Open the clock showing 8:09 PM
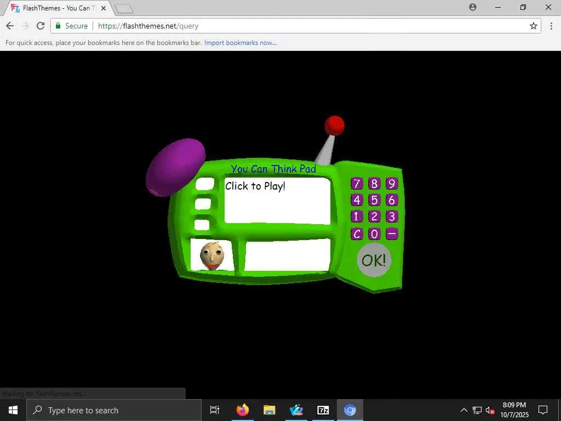Screen dimensions: 561x421 (514, 410)
